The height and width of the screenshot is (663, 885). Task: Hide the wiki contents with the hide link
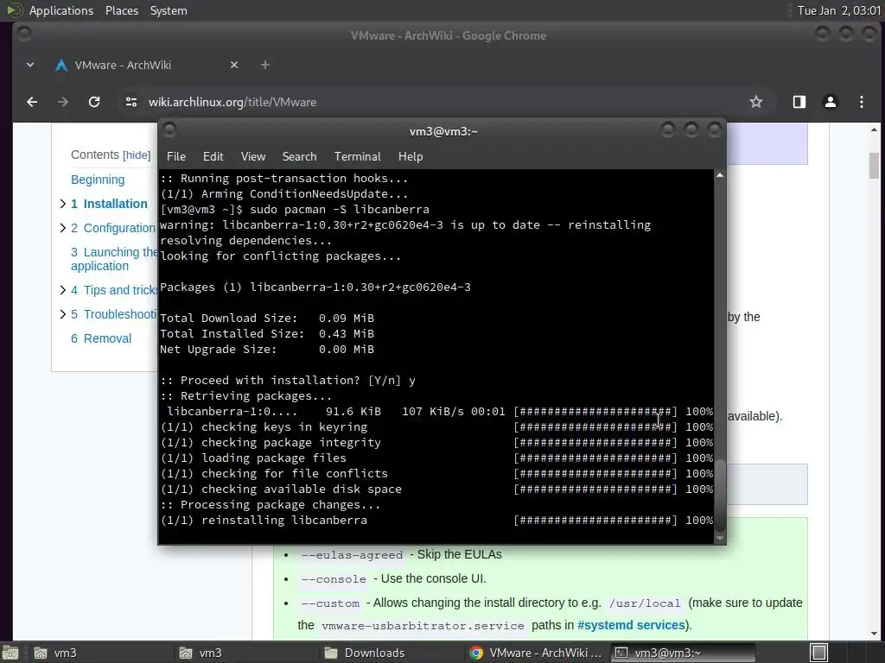137,155
